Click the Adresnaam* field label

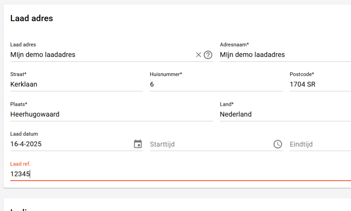click(234, 45)
